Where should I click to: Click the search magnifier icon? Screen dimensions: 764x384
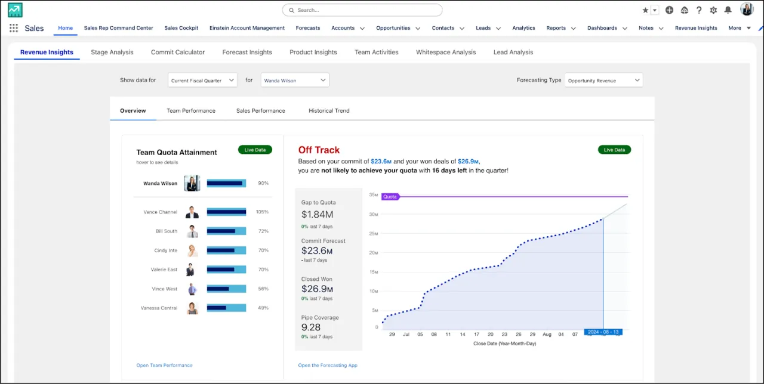pyautogui.click(x=291, y=10)
